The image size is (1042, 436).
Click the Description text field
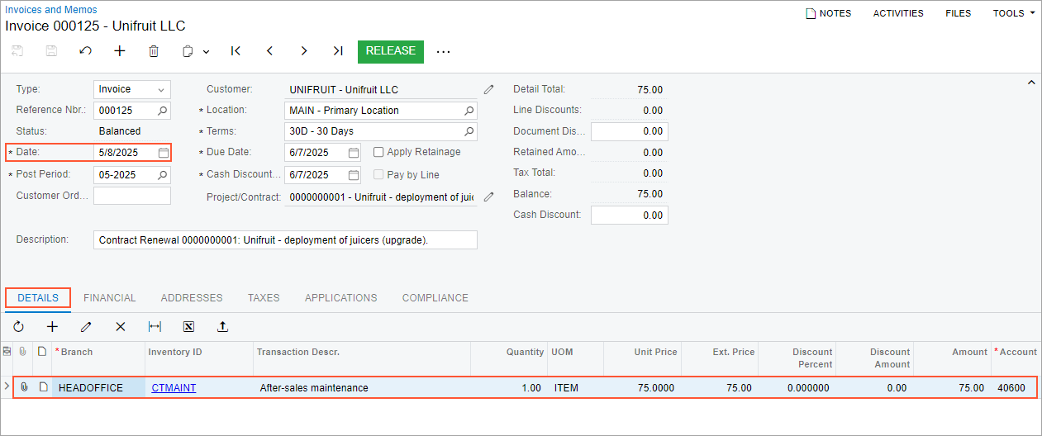point(285,239)
